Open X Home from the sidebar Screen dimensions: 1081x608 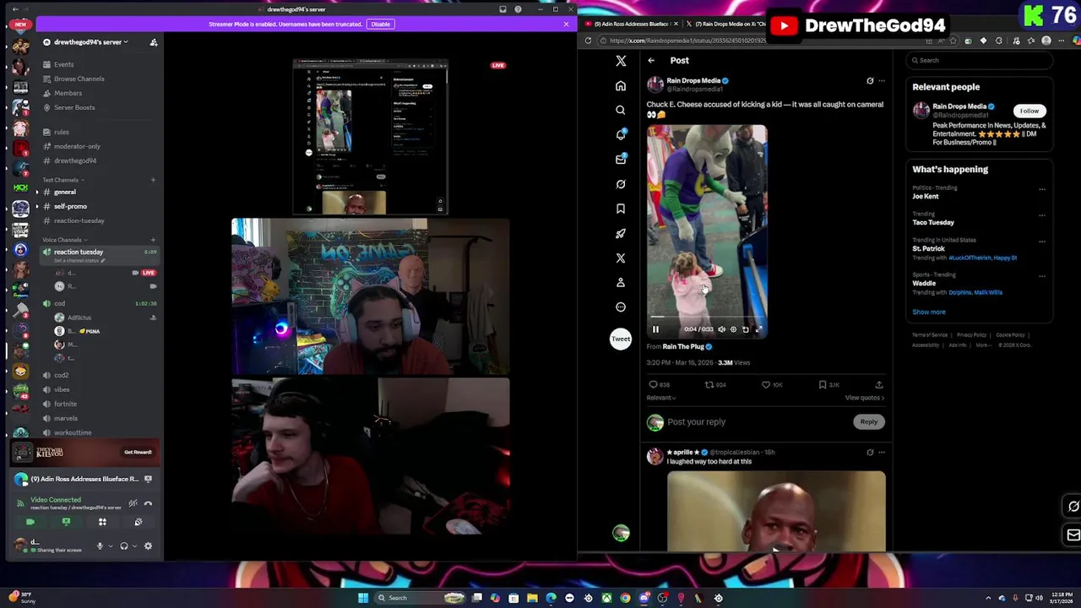click(x=621, y=86)
